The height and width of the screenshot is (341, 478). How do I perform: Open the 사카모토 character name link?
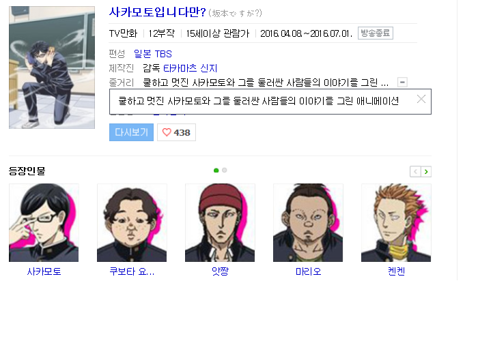pos(44,271)
